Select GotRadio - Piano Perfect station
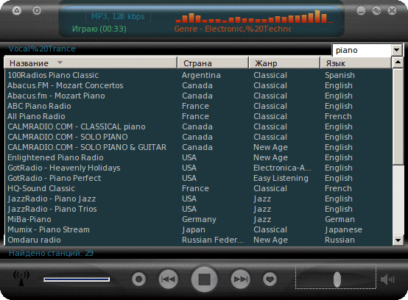The height and width of the screenshot is (300, 408). (198, 178)
